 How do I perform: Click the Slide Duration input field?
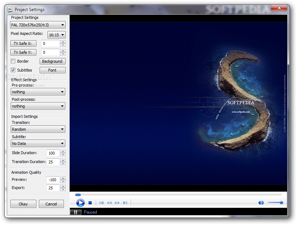[53, 153]
